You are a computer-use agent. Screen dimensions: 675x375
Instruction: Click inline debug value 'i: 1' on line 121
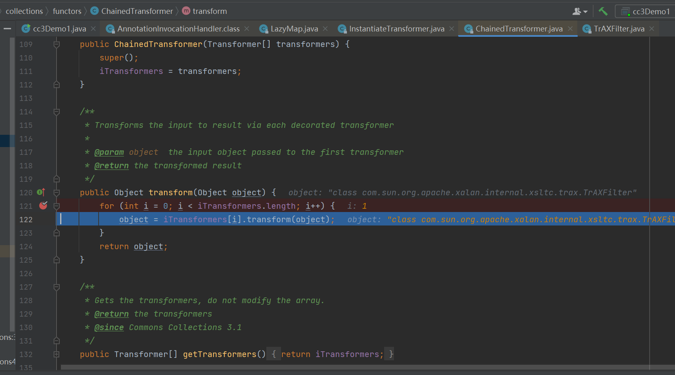pos(357,206)
